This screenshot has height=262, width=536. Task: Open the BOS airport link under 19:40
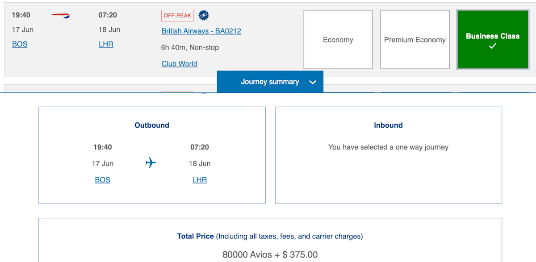[20, 44]
